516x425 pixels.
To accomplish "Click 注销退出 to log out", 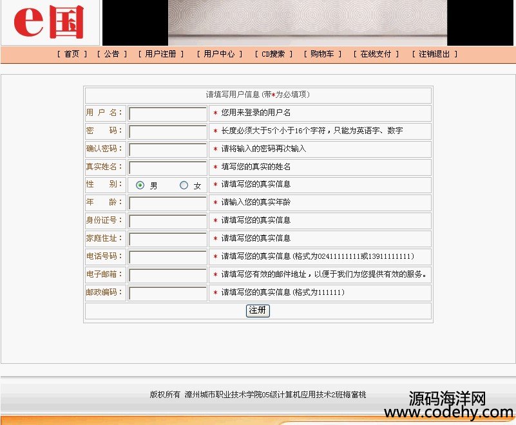I will click(x=434, y=54).
